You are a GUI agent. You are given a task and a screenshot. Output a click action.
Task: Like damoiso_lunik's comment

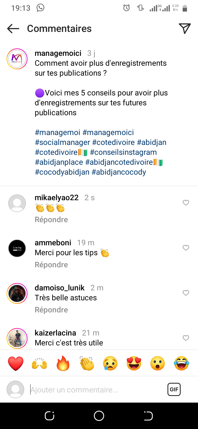[x=186, y=293]
